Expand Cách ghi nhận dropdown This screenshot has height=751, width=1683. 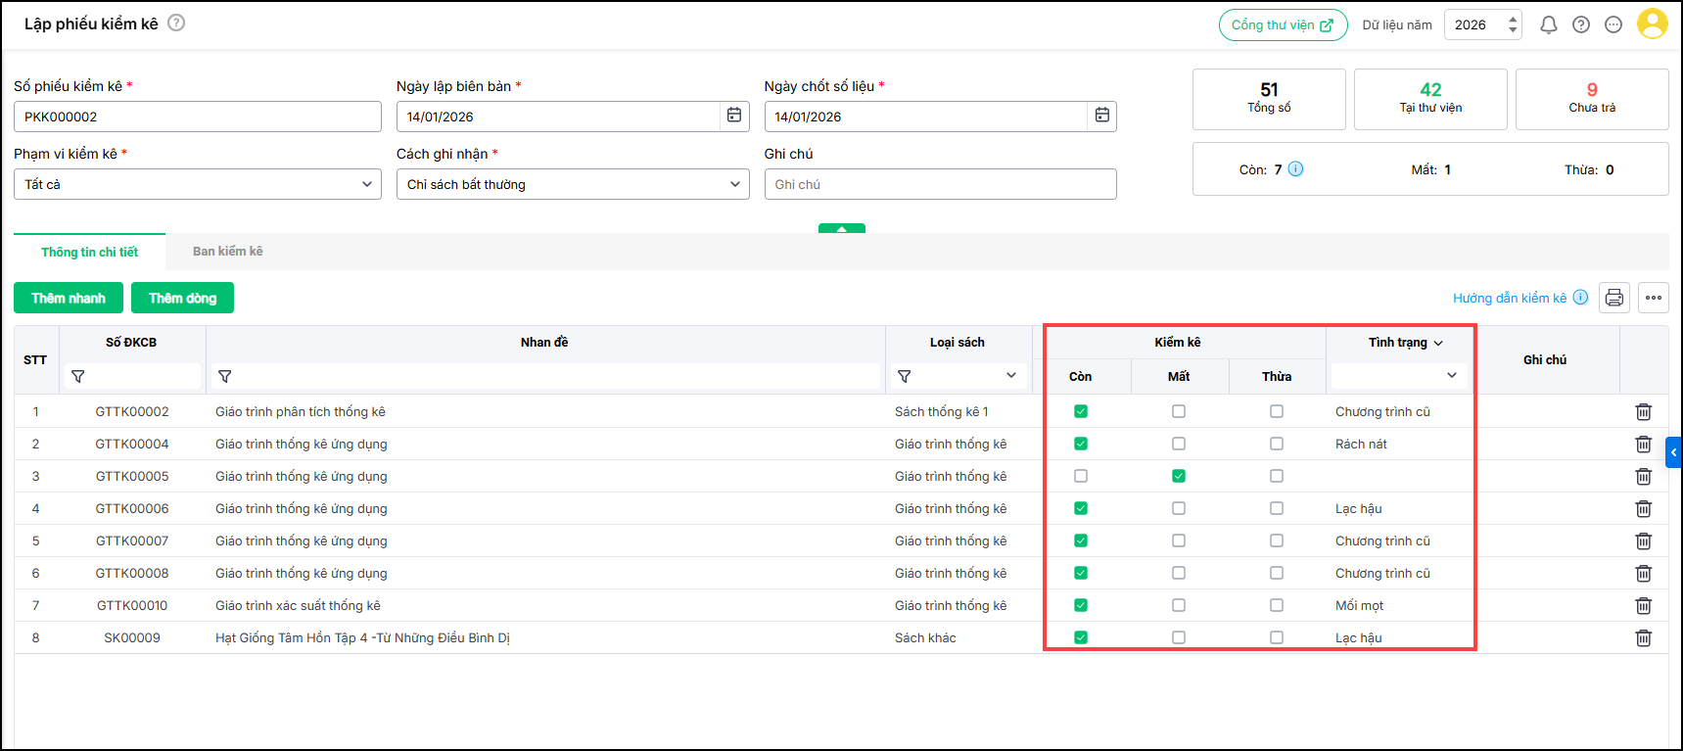click(572, 184)
